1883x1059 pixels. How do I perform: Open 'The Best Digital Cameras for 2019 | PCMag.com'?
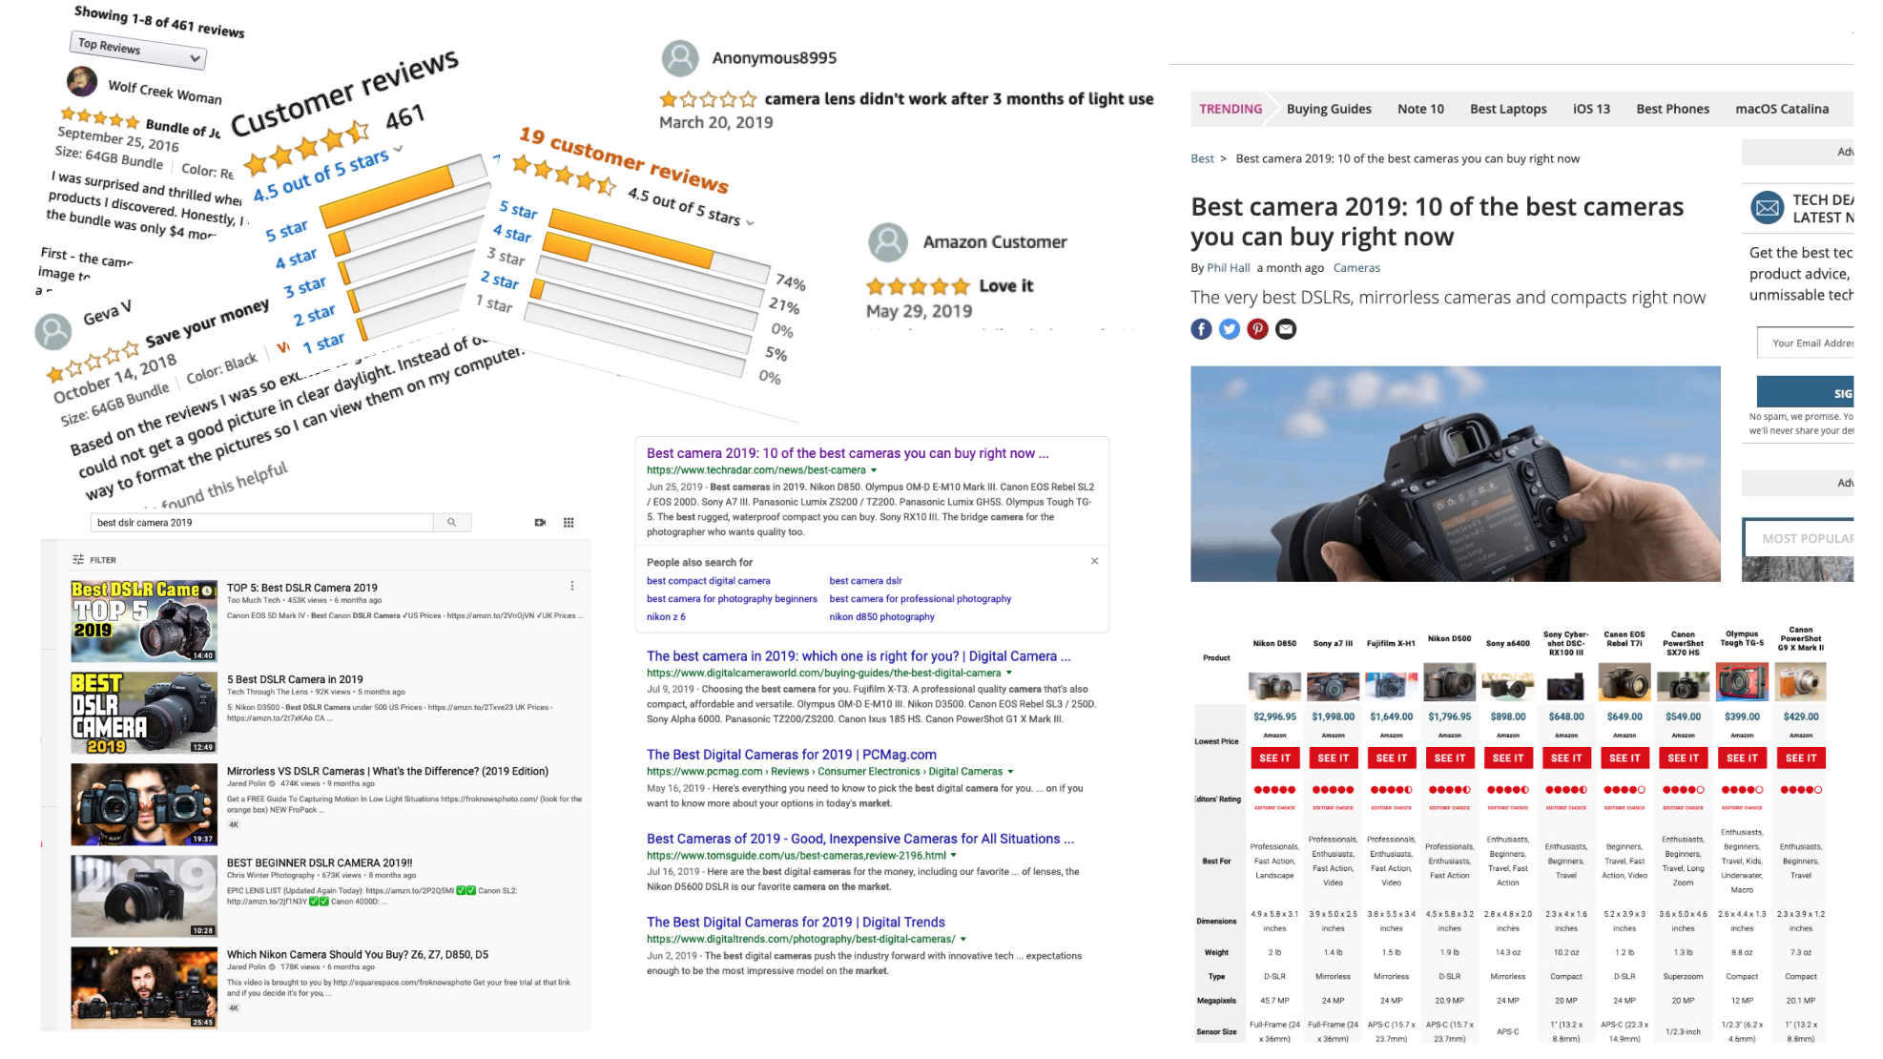coord(792,755)
